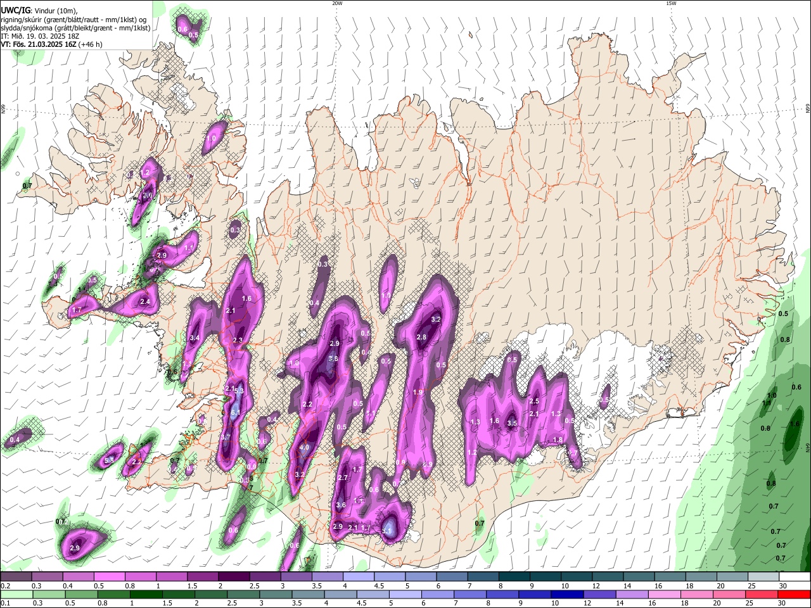Select the navy blue rain swatch between 10 and 12
The height and width of the screenshot is (608, 811).
(567, 594)
